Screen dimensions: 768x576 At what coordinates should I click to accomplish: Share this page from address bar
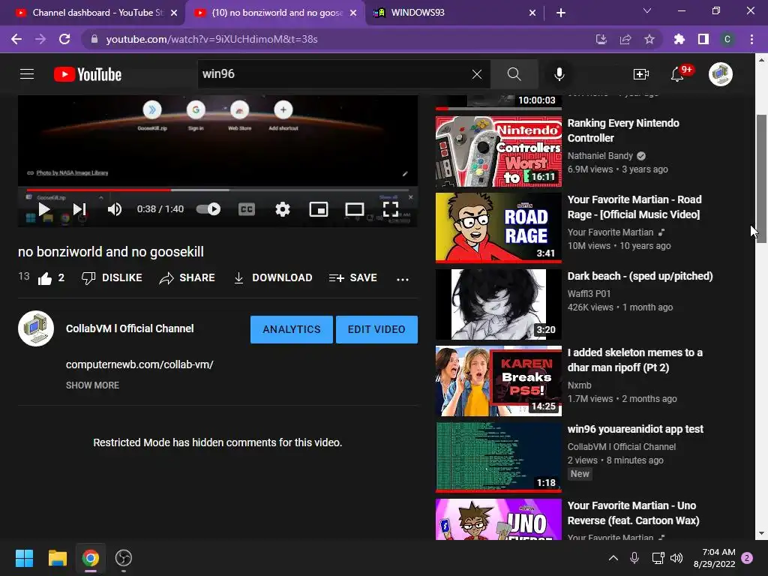(625, 39)
